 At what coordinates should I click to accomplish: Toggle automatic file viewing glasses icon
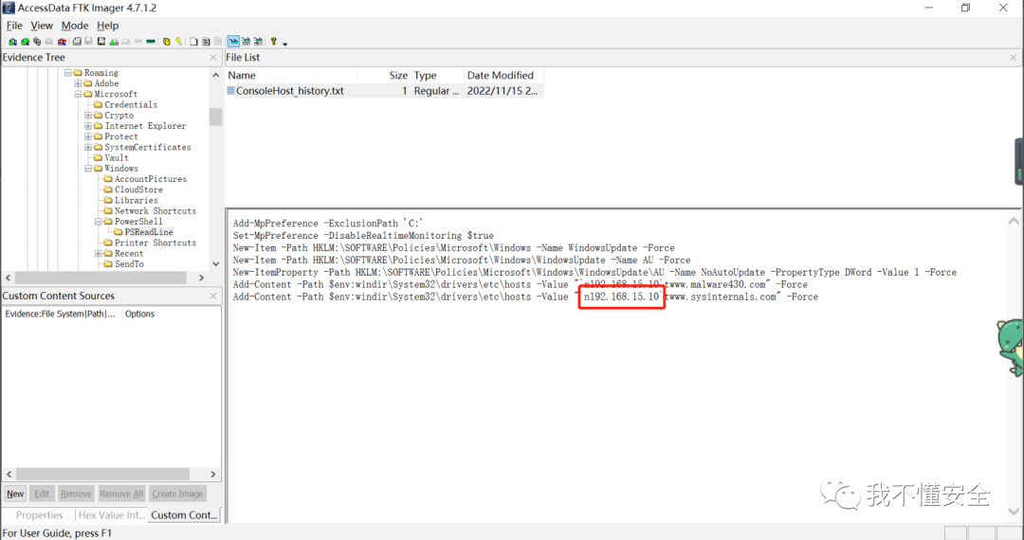pyautogui.click(x=233, y=42)
